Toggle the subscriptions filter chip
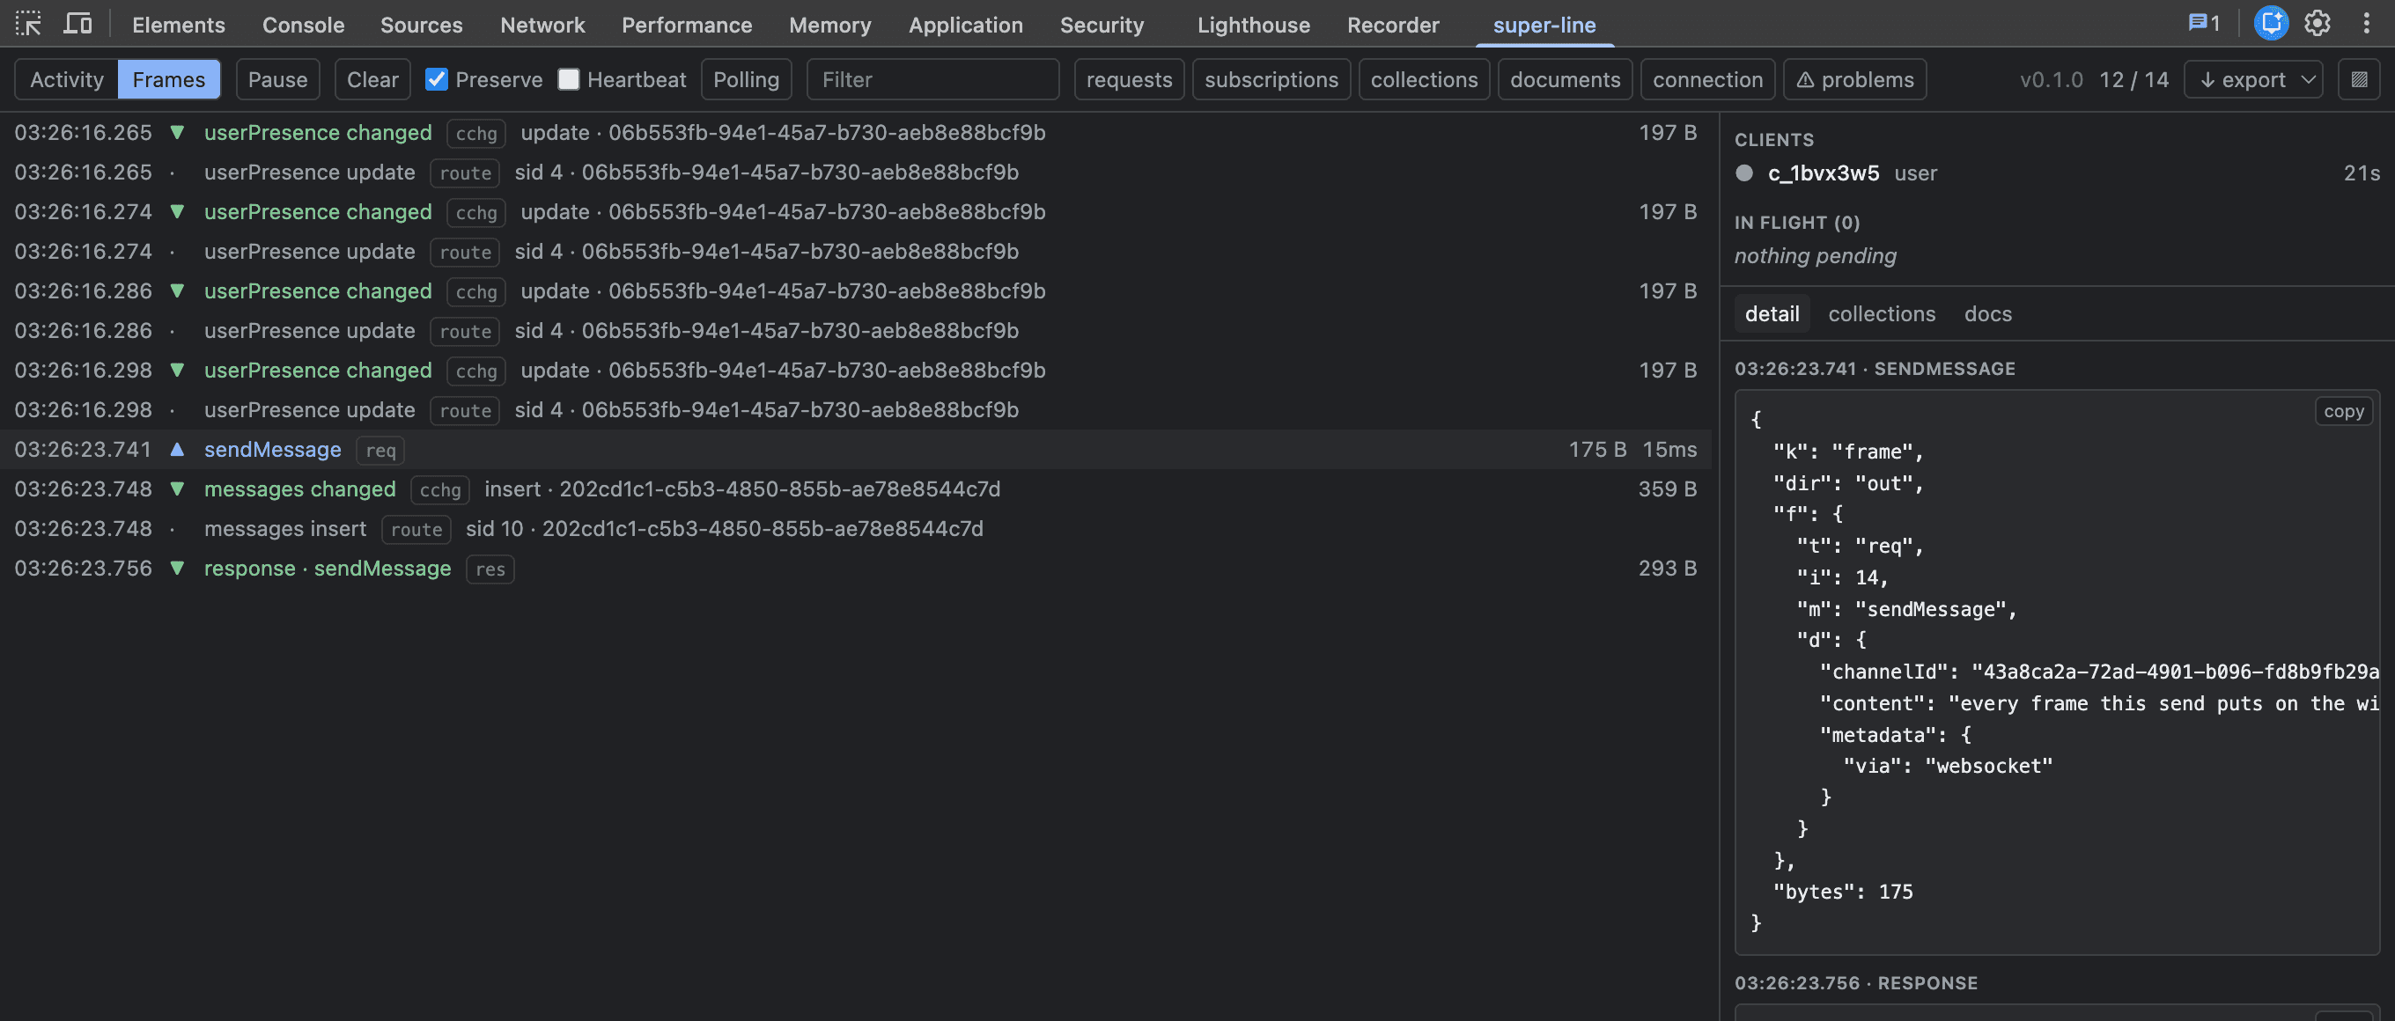 (1271, 80)
